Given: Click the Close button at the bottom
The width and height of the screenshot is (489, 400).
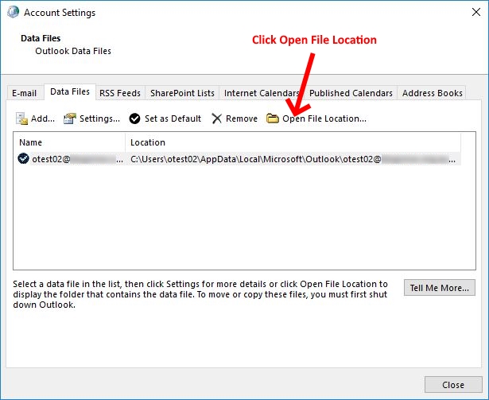Looking at the screenshot, I should point(453,385).
